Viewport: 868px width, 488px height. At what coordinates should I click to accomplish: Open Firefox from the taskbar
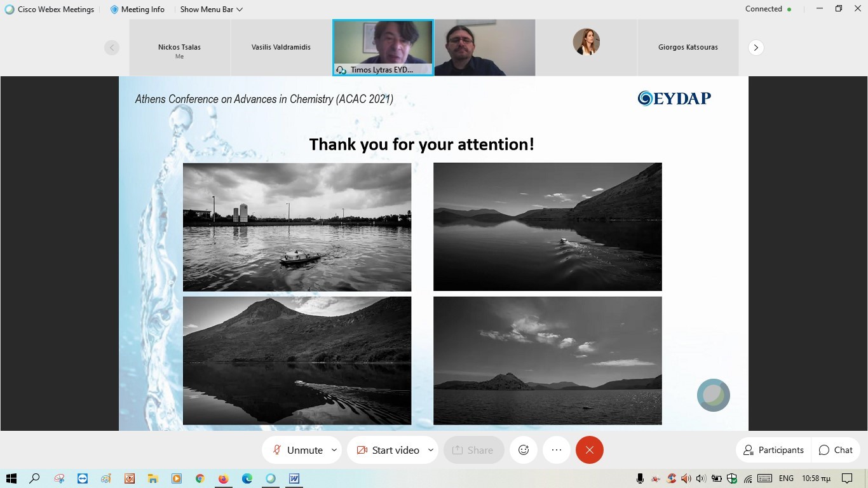coord(223,478)
